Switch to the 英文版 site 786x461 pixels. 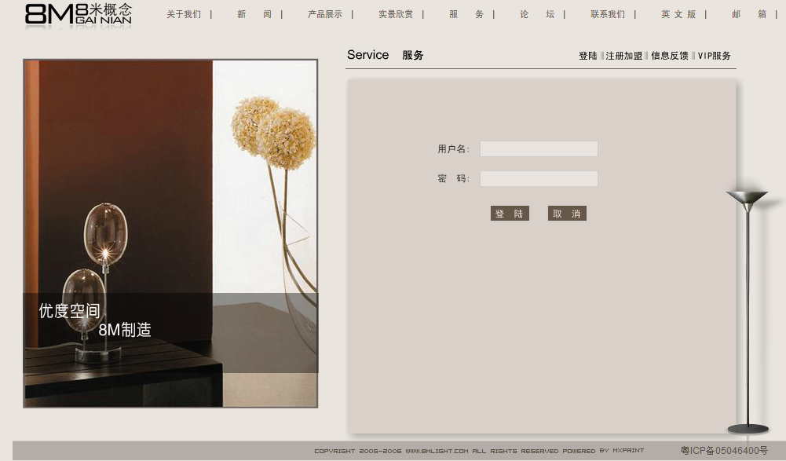coord(678,14)
